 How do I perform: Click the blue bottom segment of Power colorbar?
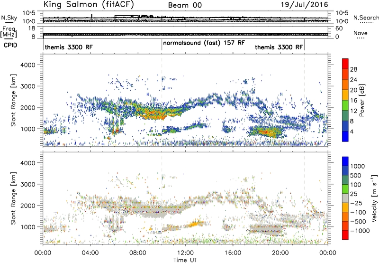pyautogui.click(x=345, y=136)
